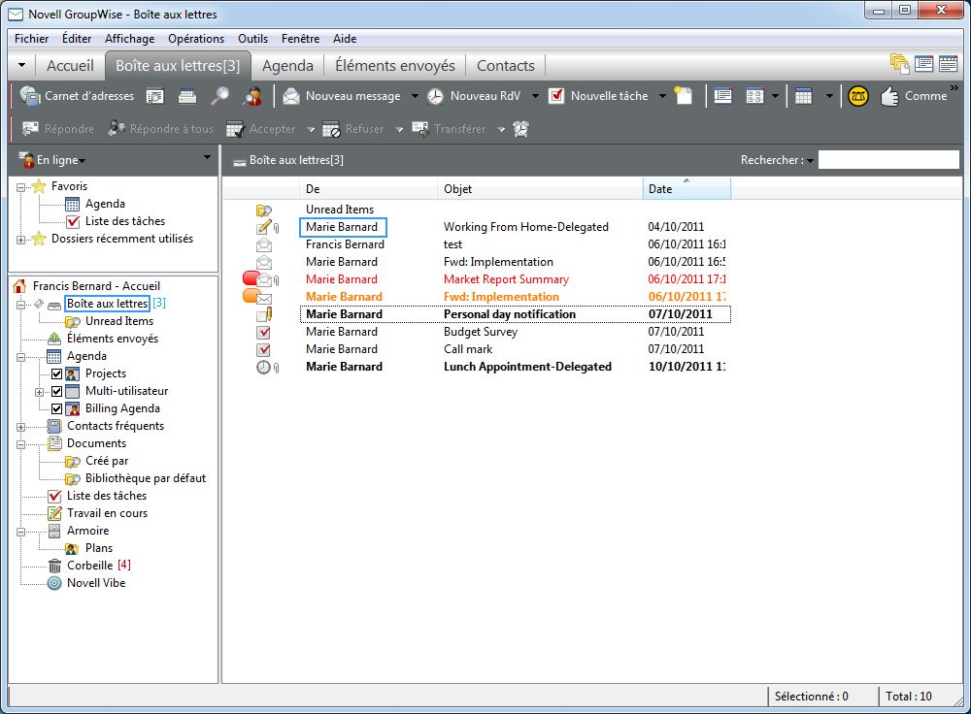971x714 pixels.
Task: Open the Corbeille trash folder
Action: click(x=89, y=566)
